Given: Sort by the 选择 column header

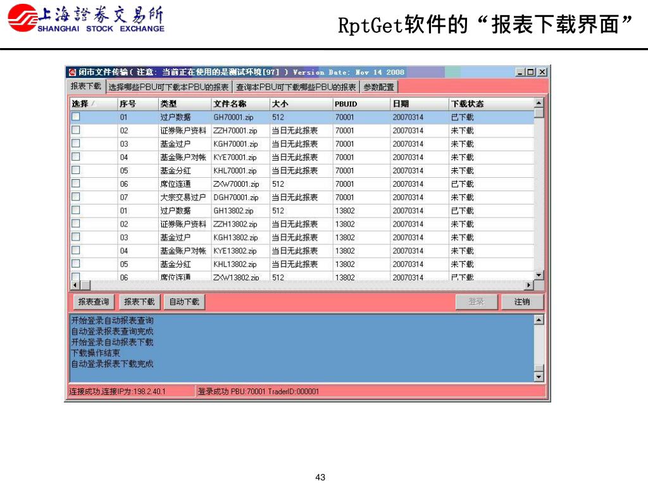Looking at the screenshot, I should click(94, 104).
